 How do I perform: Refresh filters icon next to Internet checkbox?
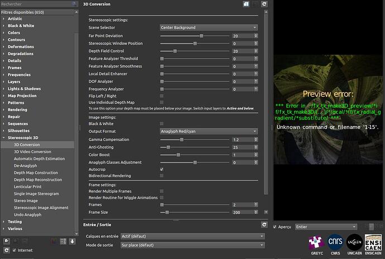tap(7, 250)
